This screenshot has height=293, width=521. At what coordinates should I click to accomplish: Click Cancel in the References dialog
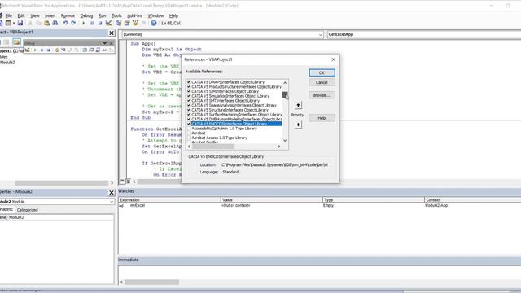pyautogui.click(x=322, y=82)
